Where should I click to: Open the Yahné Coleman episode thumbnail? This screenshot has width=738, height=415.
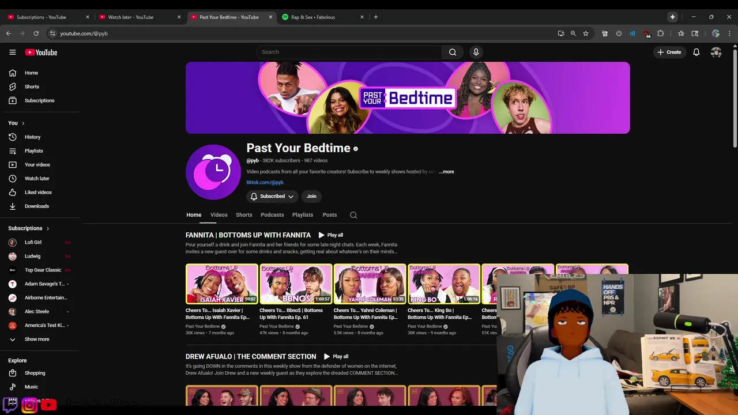370,284
